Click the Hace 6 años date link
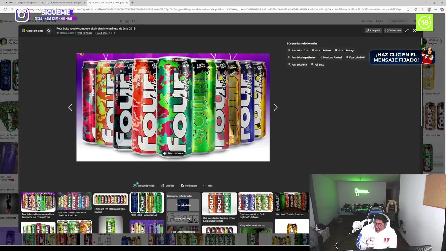This screenshot has width=446, height=251. 101,33
